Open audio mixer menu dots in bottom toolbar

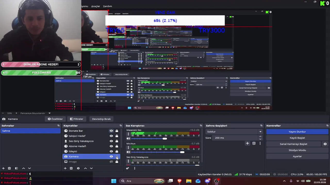[134, 168]
